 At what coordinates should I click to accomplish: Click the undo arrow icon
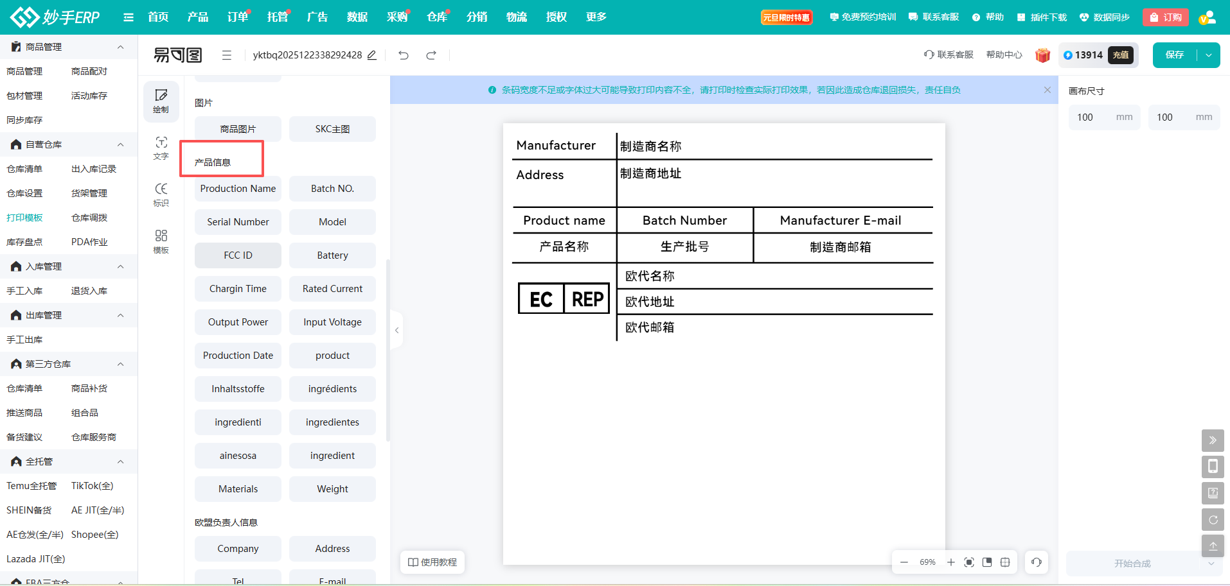point(404,55)
